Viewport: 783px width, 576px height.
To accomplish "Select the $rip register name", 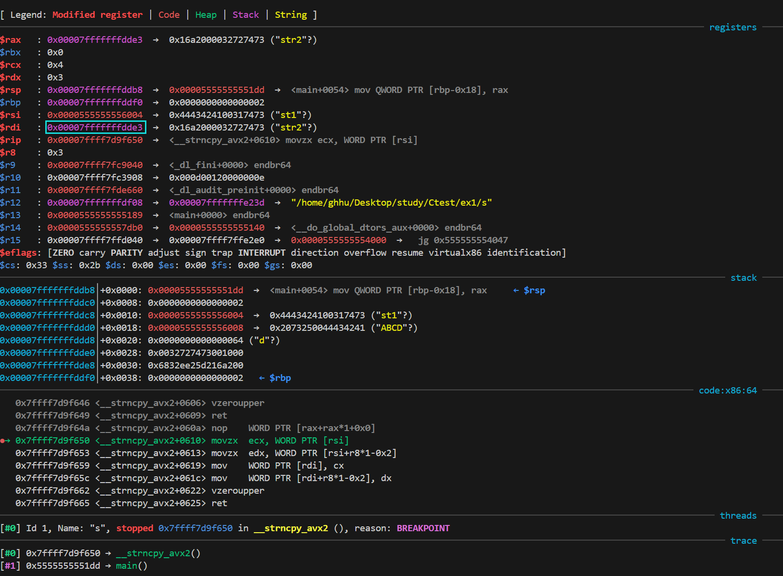I will pyautogui.click(x=11, y=140).
